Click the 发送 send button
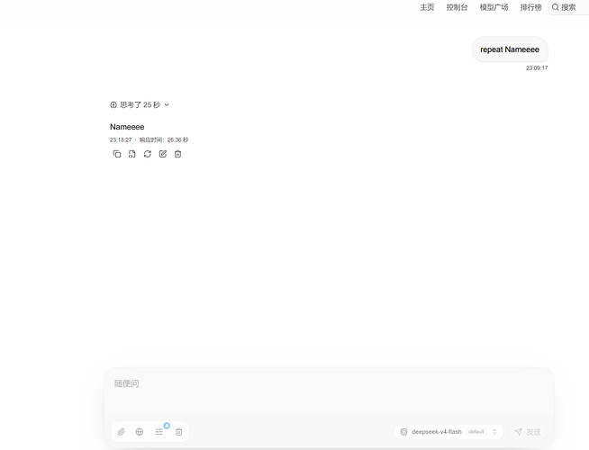The height and width of the screenshot is (450, 589). (x=528, y=432)
